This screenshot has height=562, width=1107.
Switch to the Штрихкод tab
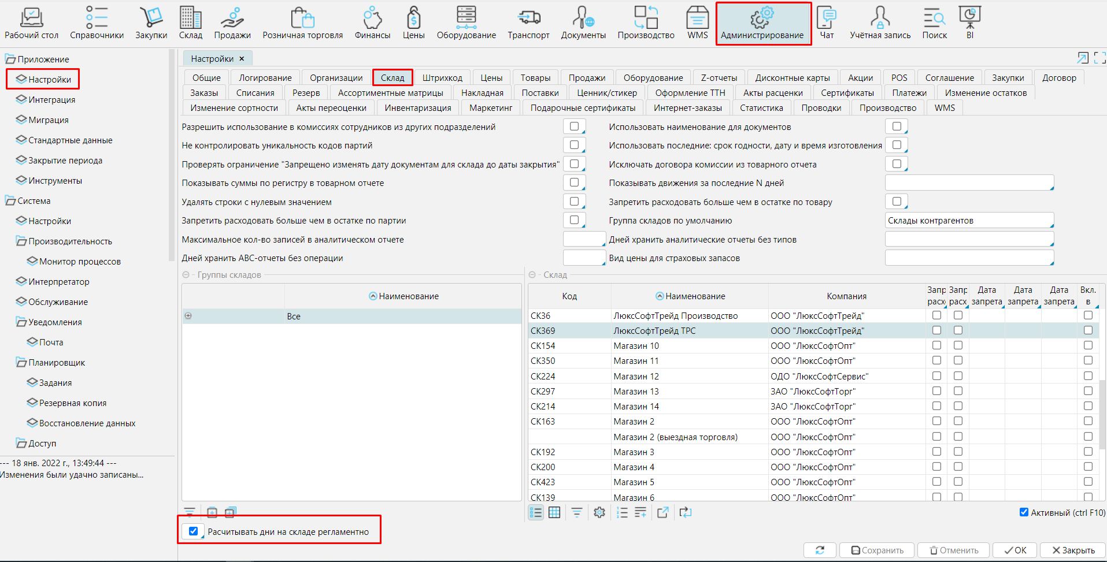coord(442,78)
